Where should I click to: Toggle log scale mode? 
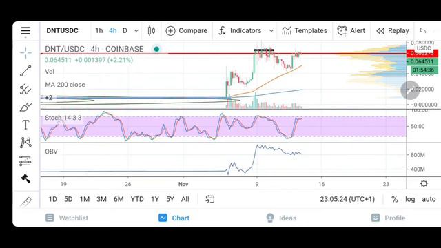pyautogui.click(x=410, y=199)
